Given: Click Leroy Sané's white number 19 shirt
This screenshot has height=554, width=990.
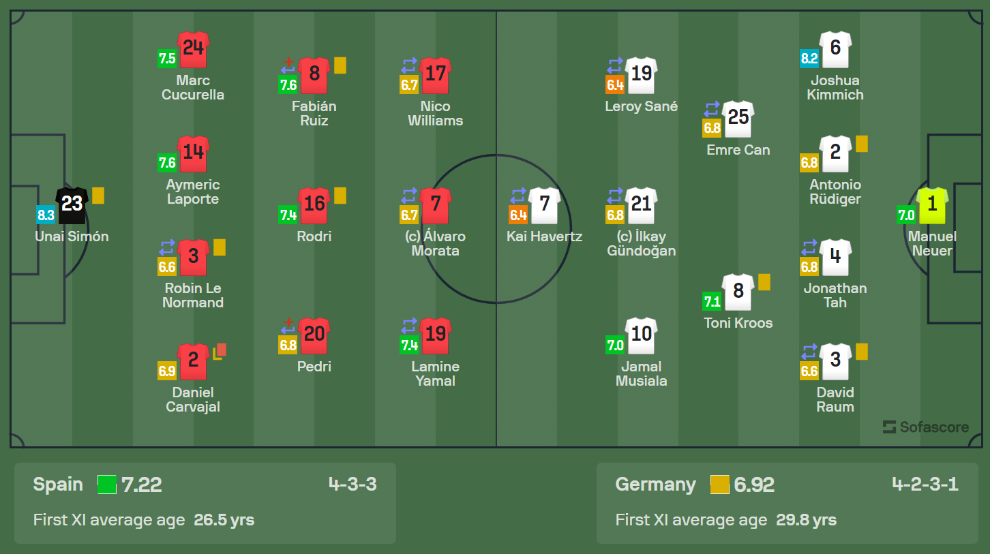Looking at the screenshot, I should tap(642, 76).
